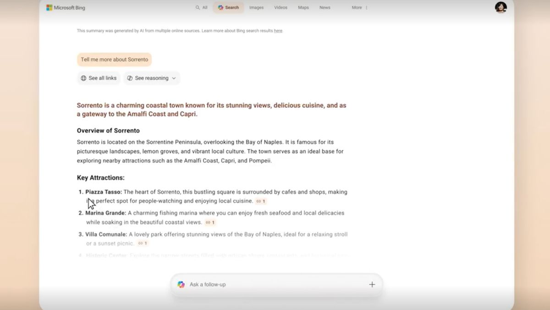
Task: Click the Copilot icon beside Ask a follow-up
Action: pyautogui.click(x=181, y=284)
